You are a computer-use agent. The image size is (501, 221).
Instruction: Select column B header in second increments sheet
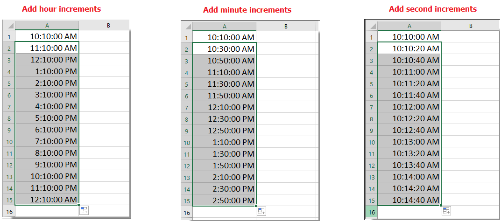point(471,26)
